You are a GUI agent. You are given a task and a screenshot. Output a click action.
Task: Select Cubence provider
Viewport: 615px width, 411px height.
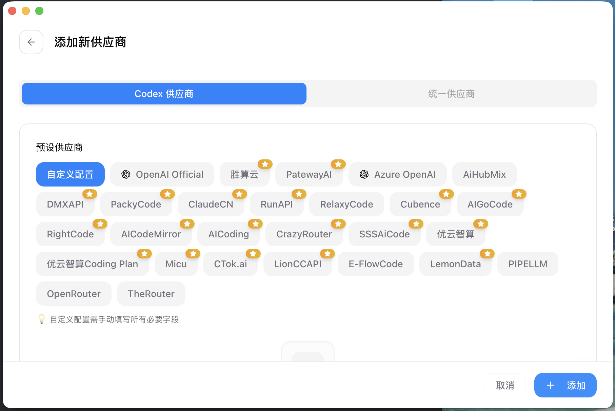tap(420, 204)
